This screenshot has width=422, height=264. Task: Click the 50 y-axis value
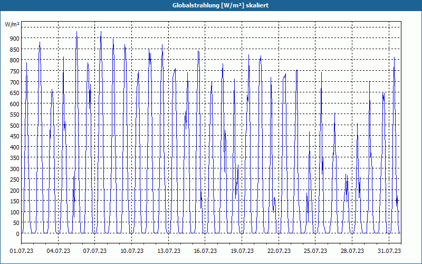16,223
